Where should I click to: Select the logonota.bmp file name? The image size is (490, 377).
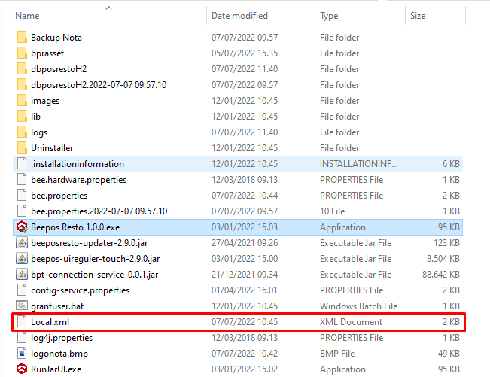(x=59, y=354)
